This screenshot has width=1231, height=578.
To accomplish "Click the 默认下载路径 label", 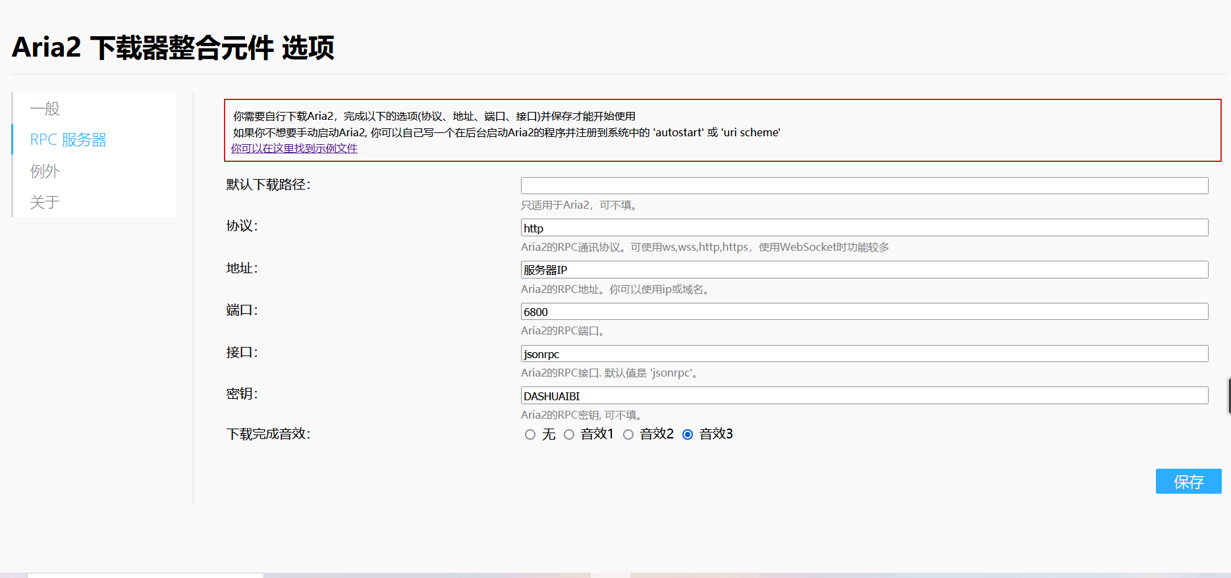I will click(268, 185).
